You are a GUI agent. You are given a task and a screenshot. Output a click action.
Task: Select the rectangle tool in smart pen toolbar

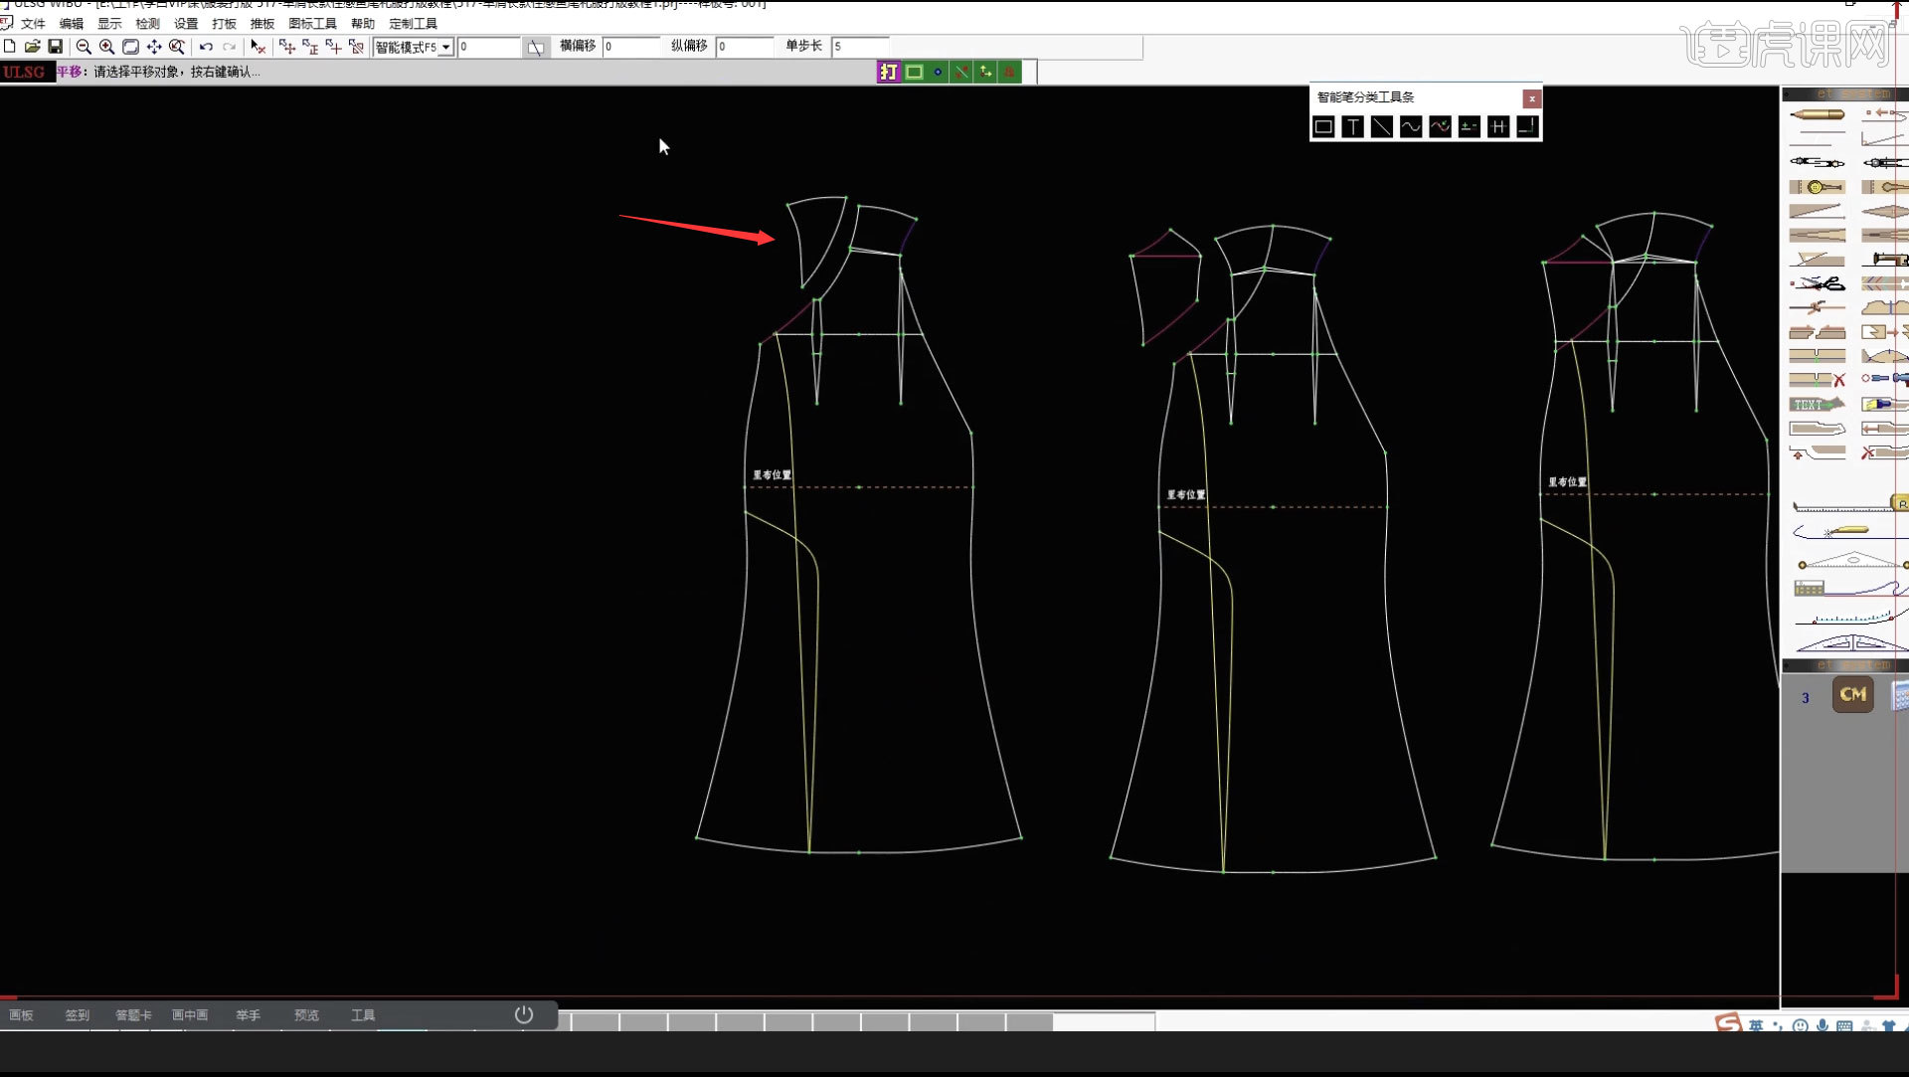point(1323,126)
